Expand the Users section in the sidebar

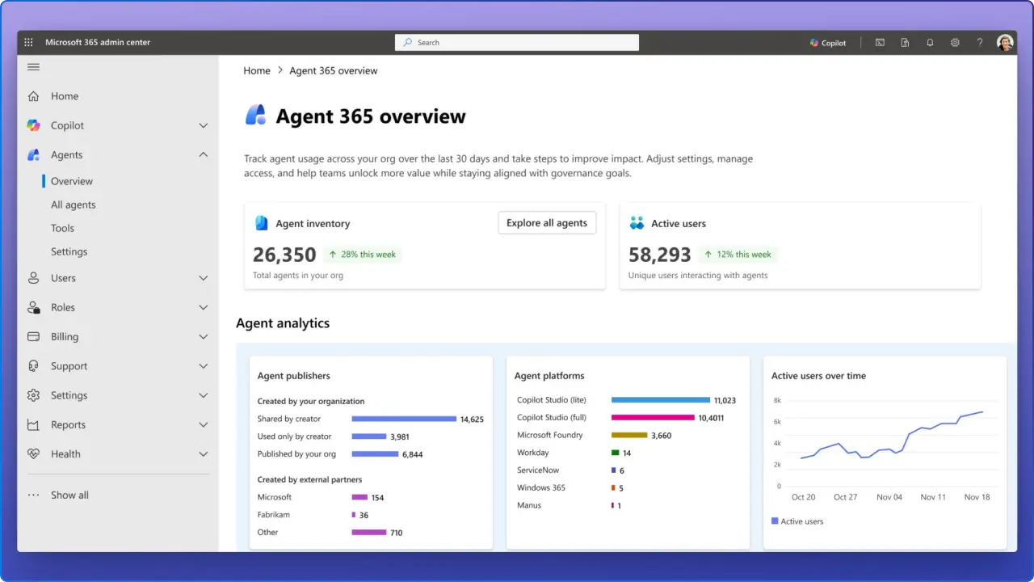pos(203,278)
